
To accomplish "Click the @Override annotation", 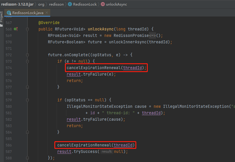I will (49, 23).
